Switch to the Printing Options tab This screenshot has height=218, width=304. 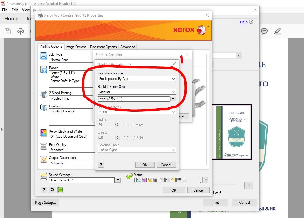51,46
